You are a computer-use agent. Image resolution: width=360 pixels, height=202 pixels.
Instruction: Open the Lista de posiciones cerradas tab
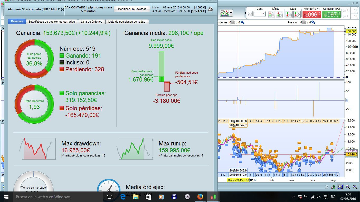[x=127, y=22]
